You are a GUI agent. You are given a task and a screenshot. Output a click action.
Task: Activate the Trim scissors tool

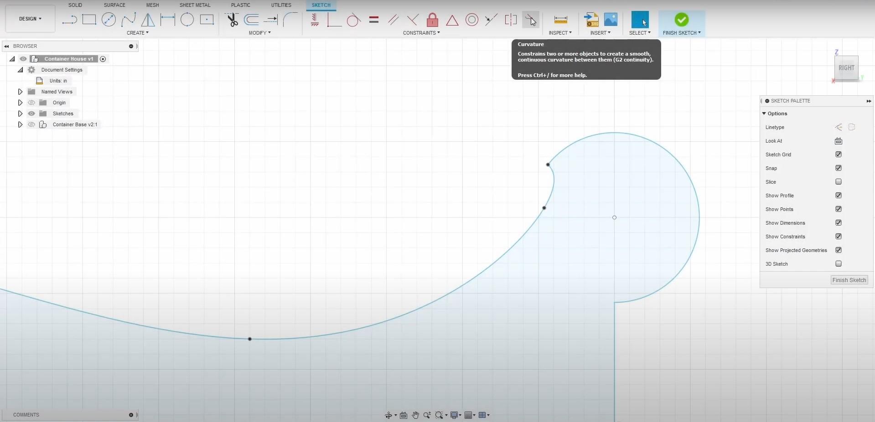[x=232, y=20]
